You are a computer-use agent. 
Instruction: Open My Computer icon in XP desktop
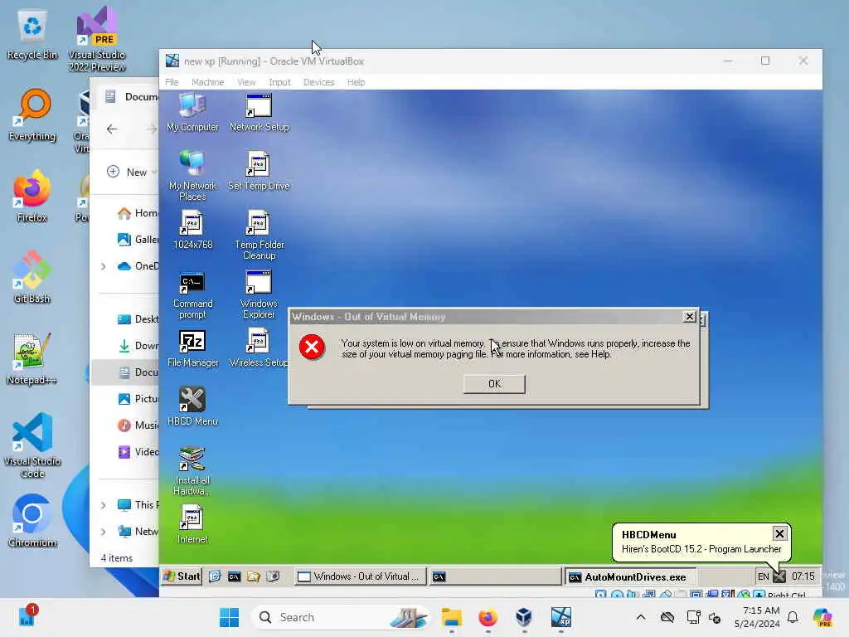point(192,112)
